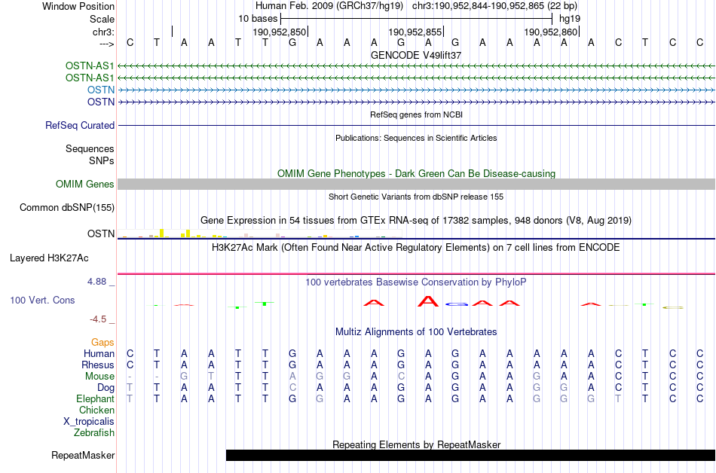Click the '10 bases' scale label
This screenshot has height=473, width=716.
click(258, 19)
